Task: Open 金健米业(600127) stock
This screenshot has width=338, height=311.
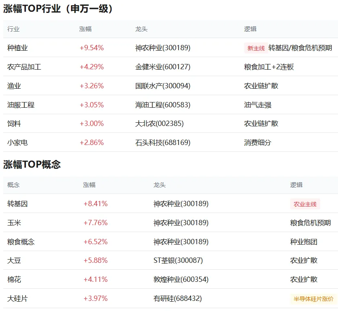Action: tap(163, 67)
